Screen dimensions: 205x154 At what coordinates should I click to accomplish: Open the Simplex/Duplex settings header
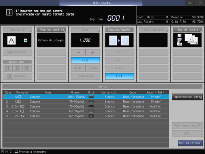[x=119, y=30]
